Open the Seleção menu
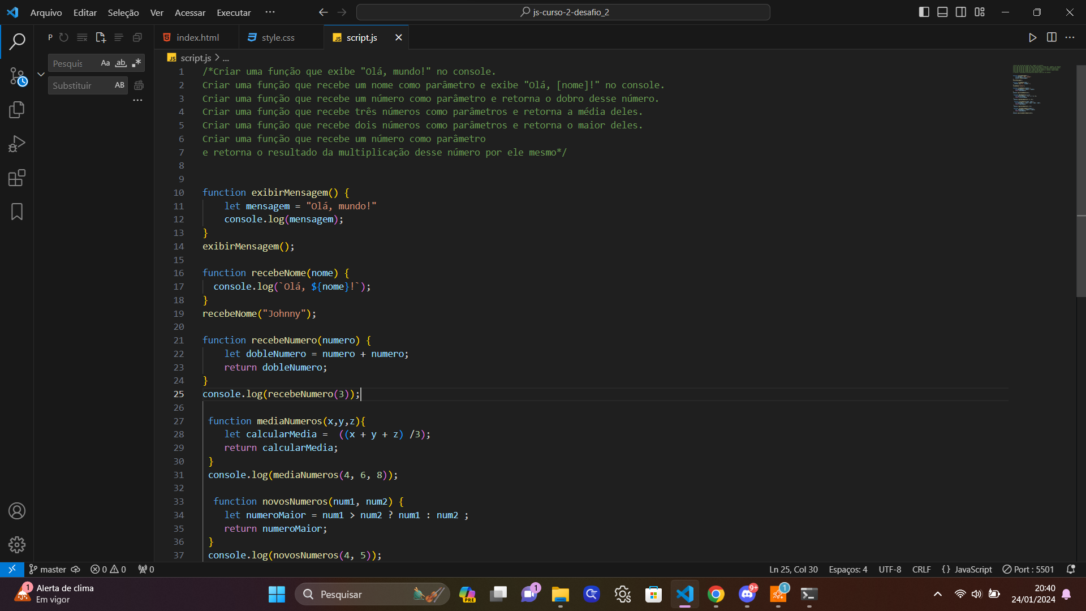 [x=123, y=12]
